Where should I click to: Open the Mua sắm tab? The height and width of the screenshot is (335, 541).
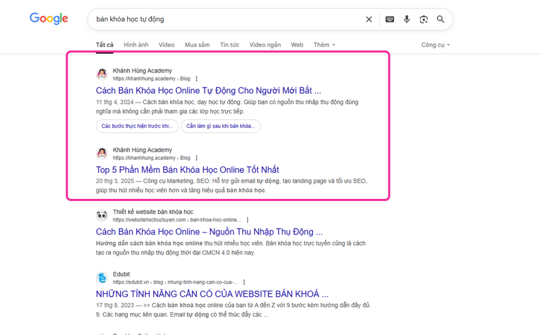coord(198,45)
